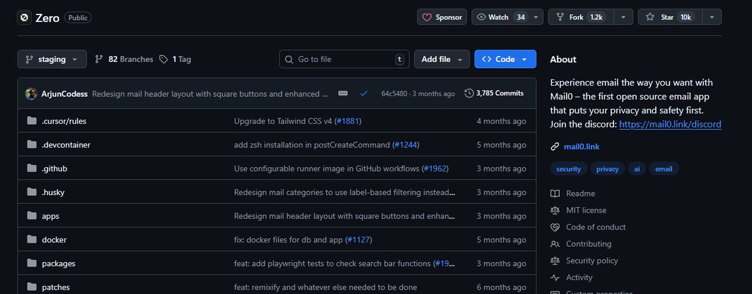Open pull request #1881 link
752x294 pixels.
click(x=347, y=121)
